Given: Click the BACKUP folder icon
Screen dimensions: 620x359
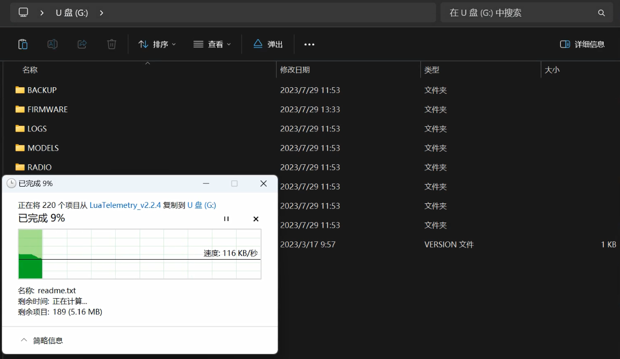Looking at the screenshot, I should [x=20, y=90].
